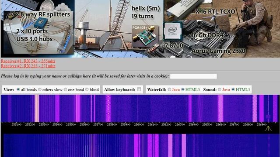Choose HTML5 for the Waterfall

tap(183, 89)
